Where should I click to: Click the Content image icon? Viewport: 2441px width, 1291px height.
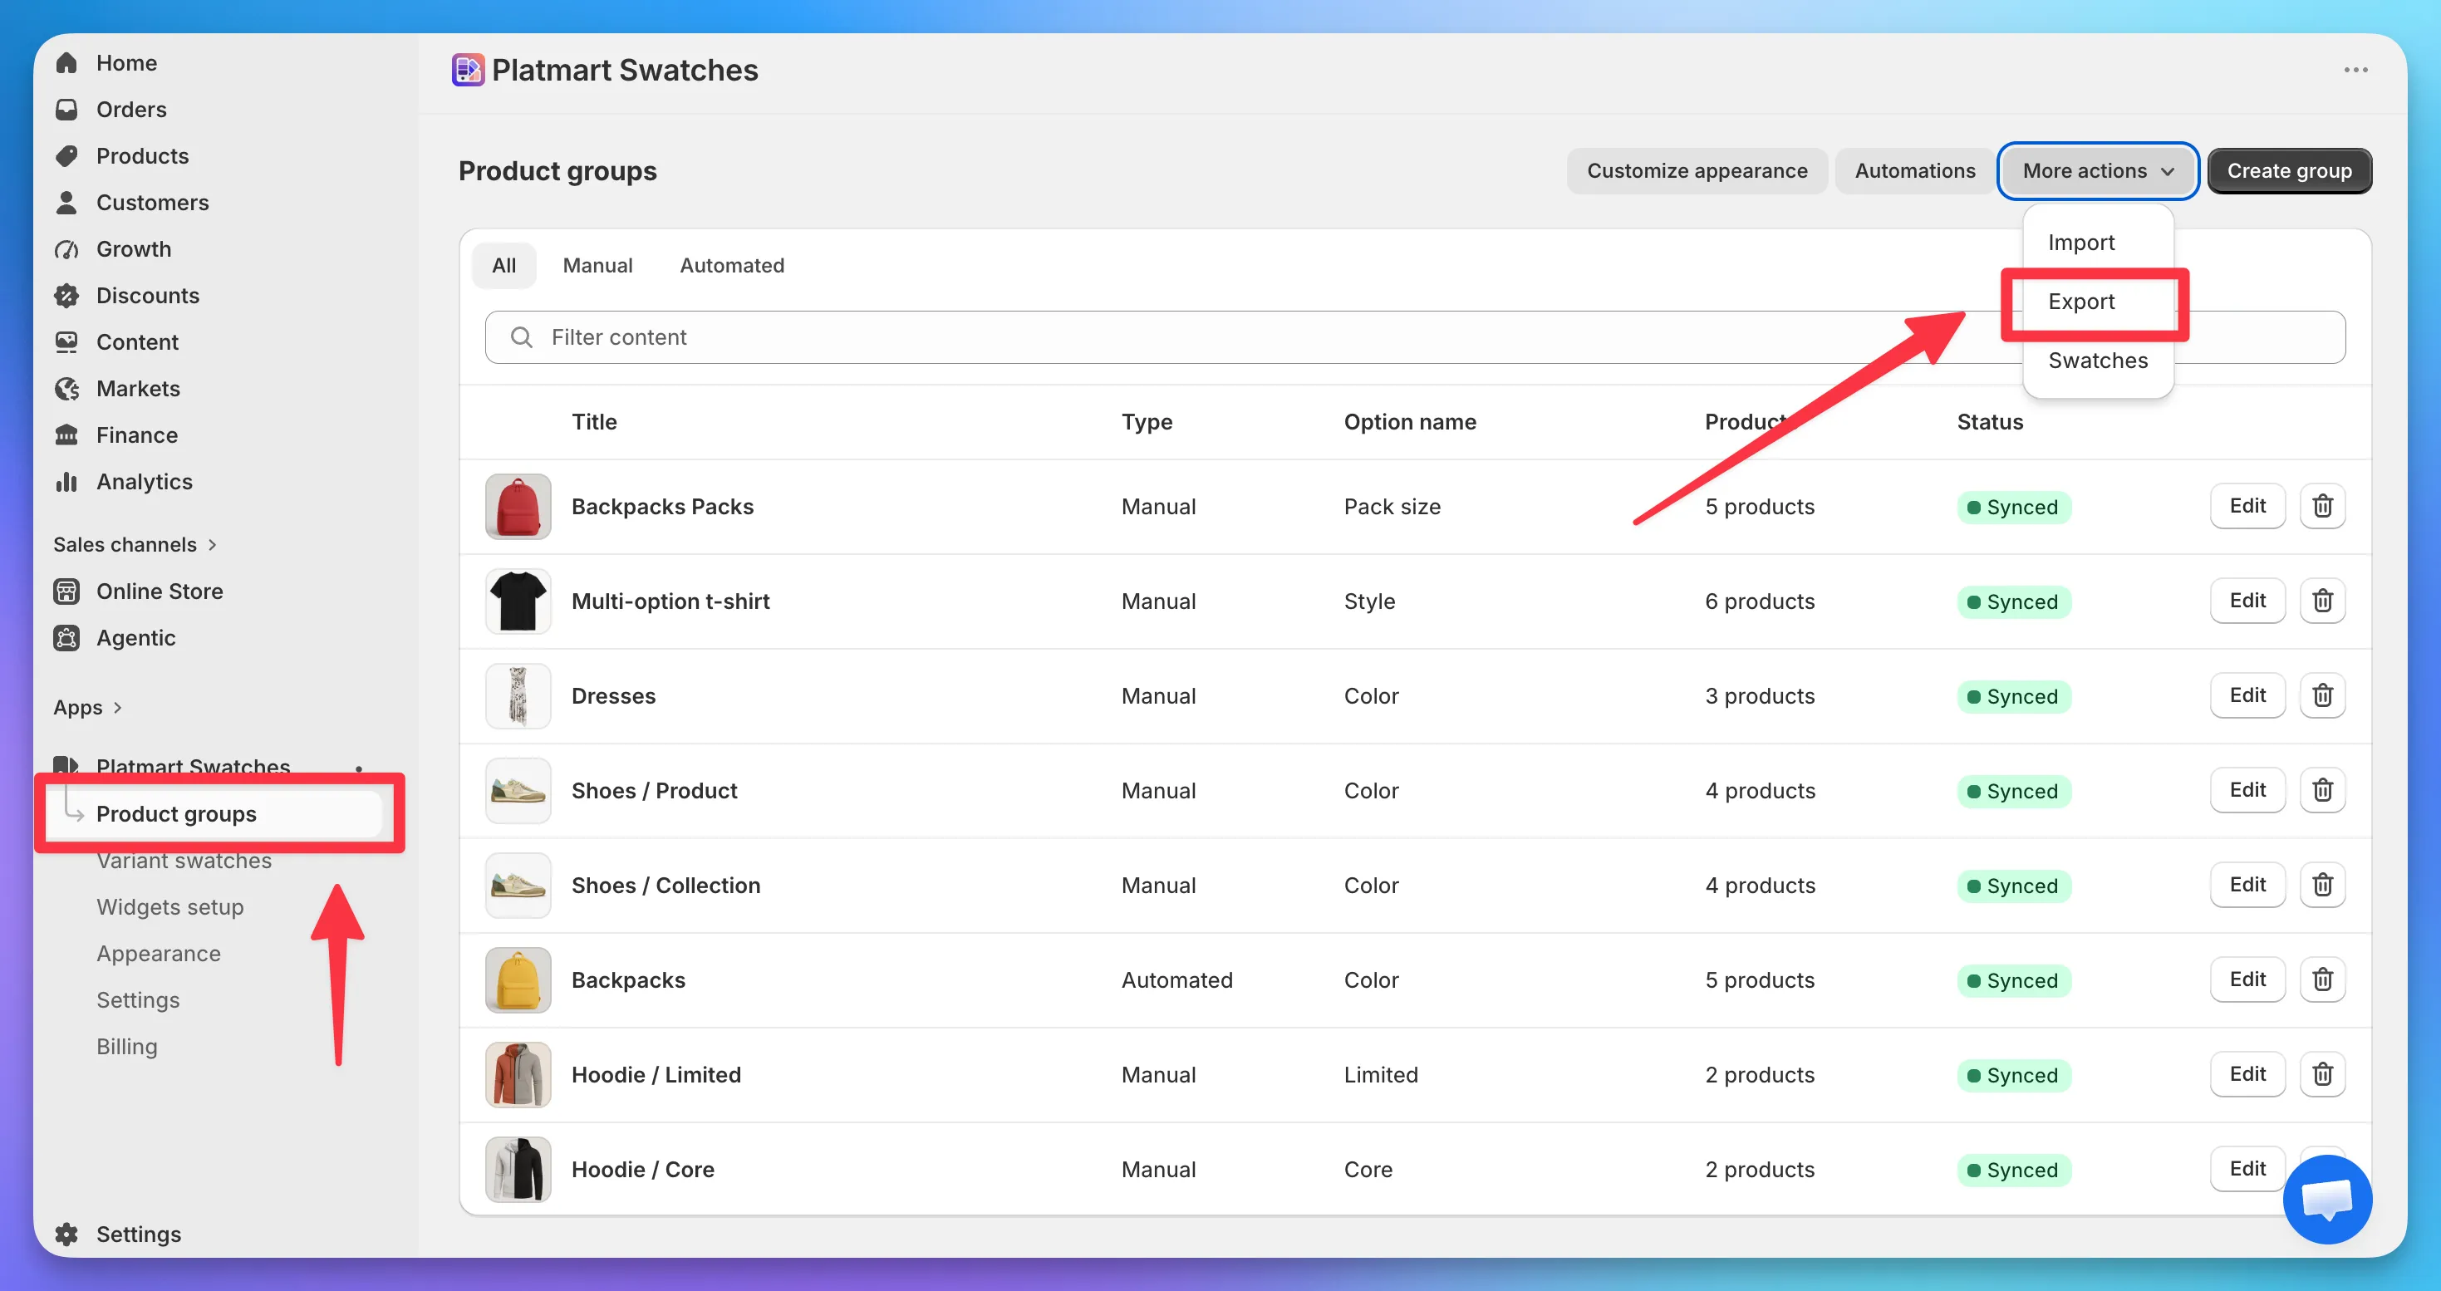tap(66, 341)
